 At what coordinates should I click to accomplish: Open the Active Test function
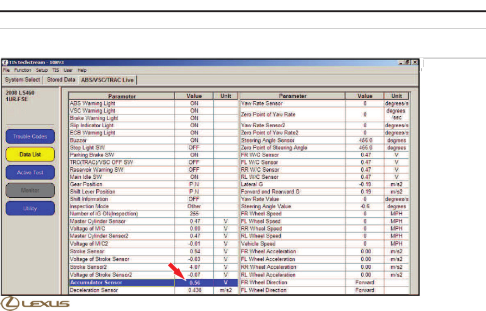click(x=30, y=172)
